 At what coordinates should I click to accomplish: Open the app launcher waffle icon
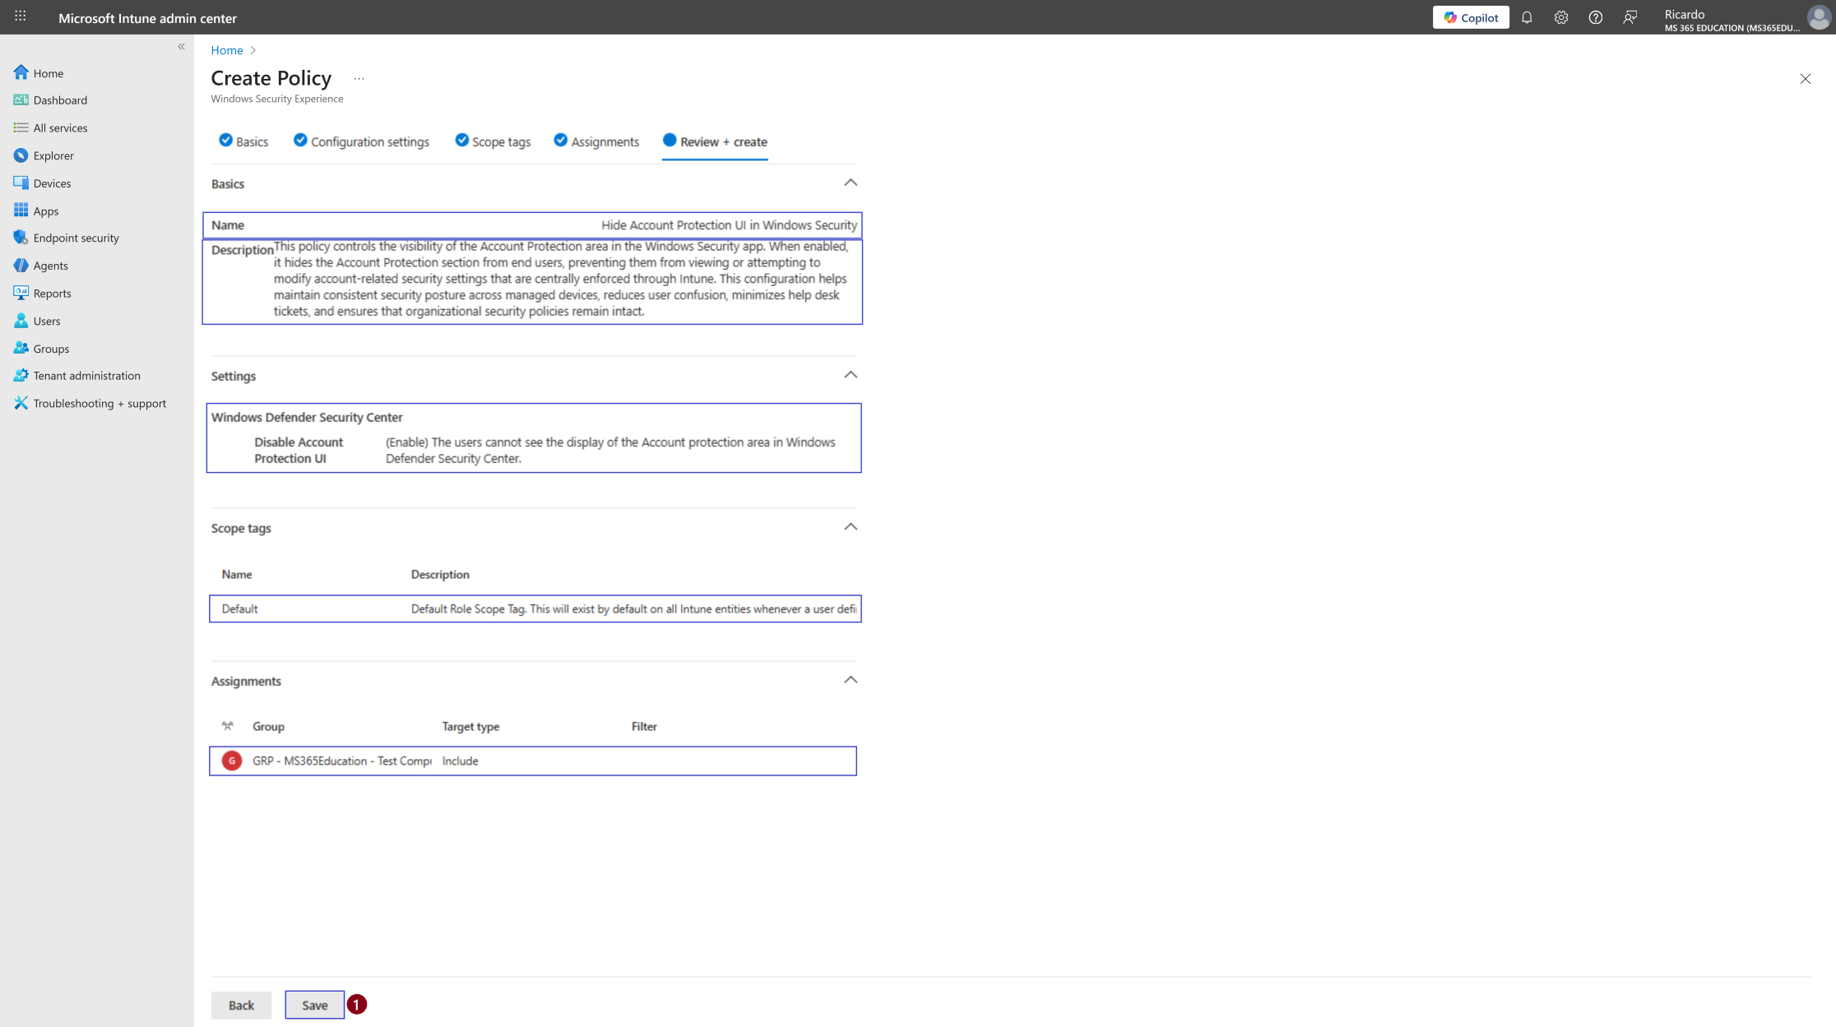(21, 16)
